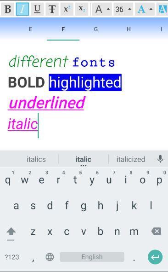Select the highlight color icon

[x=162, y=9]
